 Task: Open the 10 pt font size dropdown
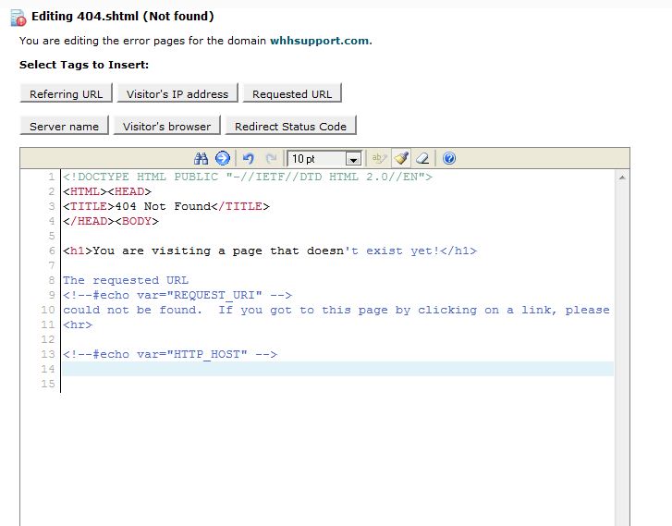click(352, 159)
